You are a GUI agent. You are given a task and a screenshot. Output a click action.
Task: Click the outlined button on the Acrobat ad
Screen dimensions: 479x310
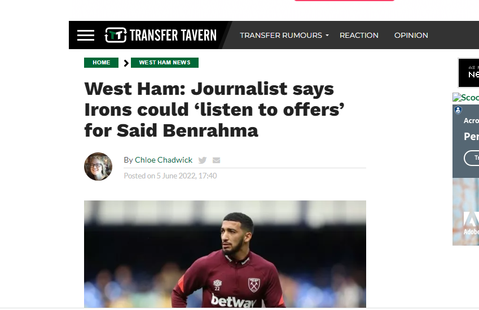tap(472, 158)
